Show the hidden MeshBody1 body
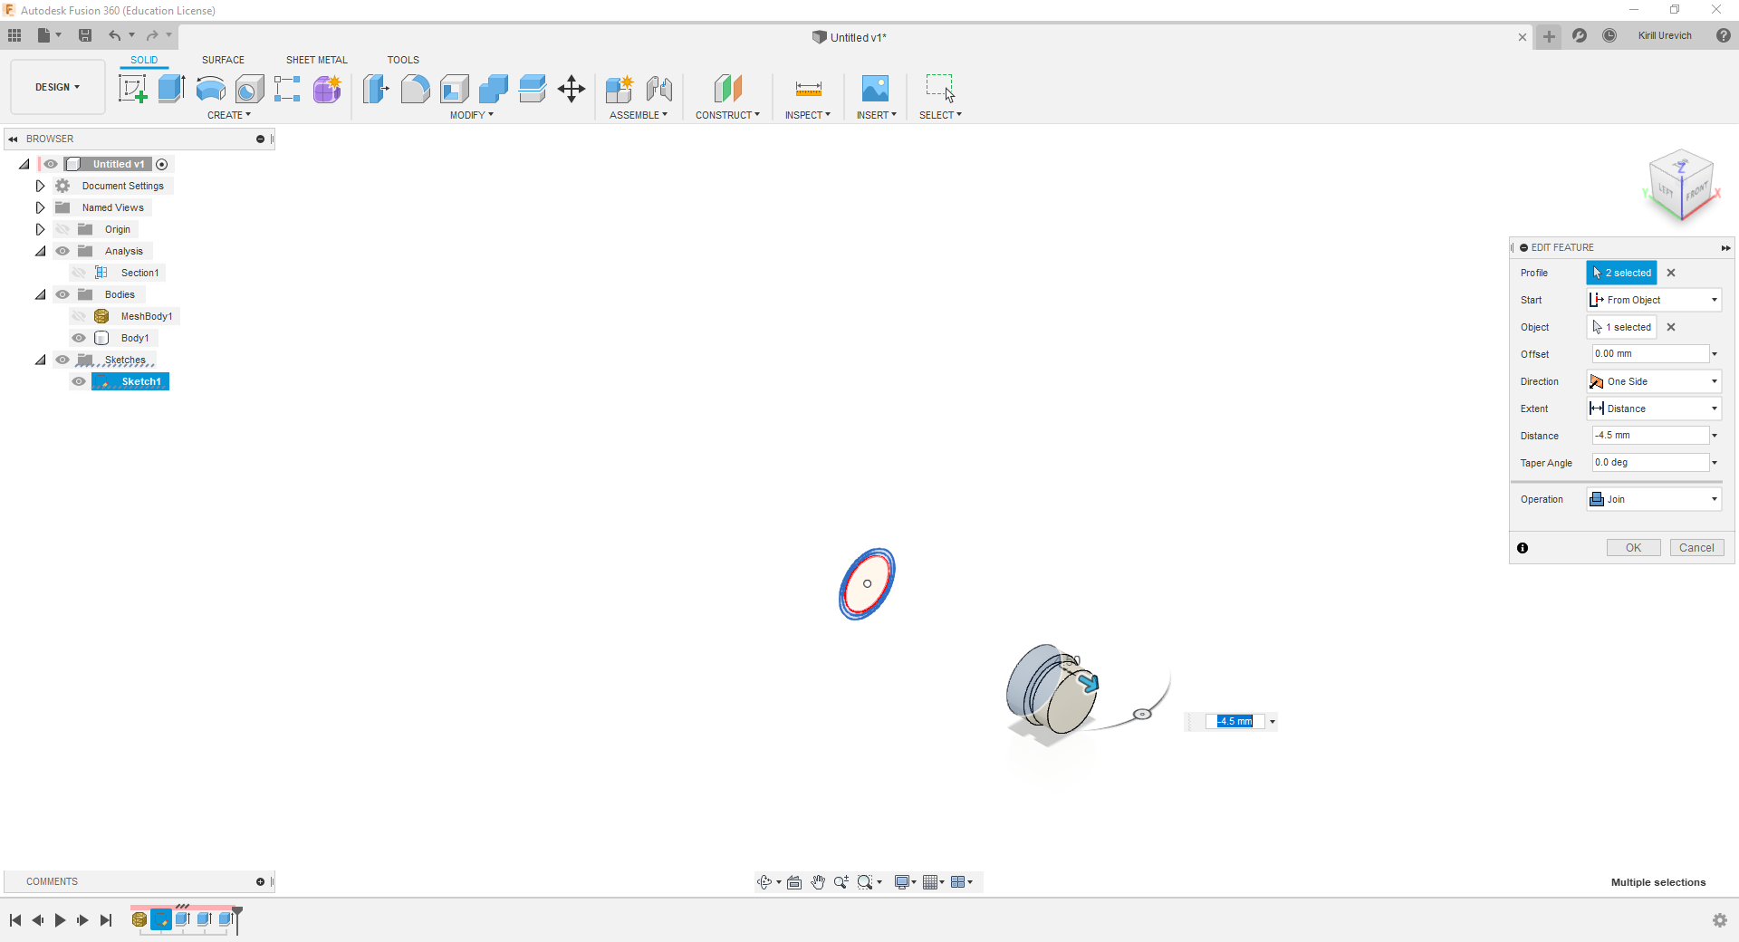Image resolution: width=1739 pixels, height=942 pixels. pos(79,316)
